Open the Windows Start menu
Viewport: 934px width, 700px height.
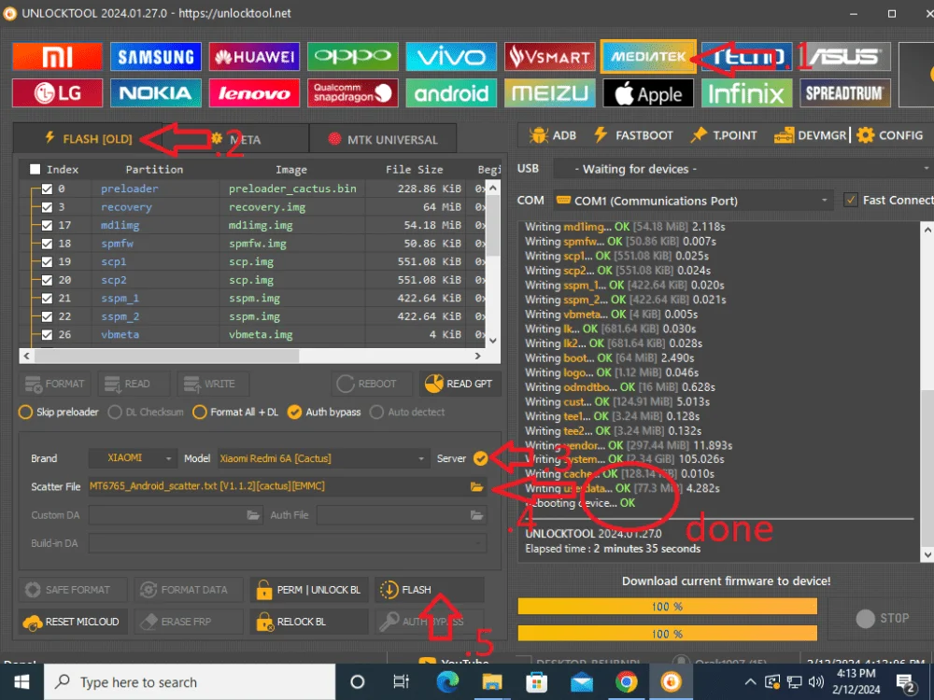click(21, 682)
